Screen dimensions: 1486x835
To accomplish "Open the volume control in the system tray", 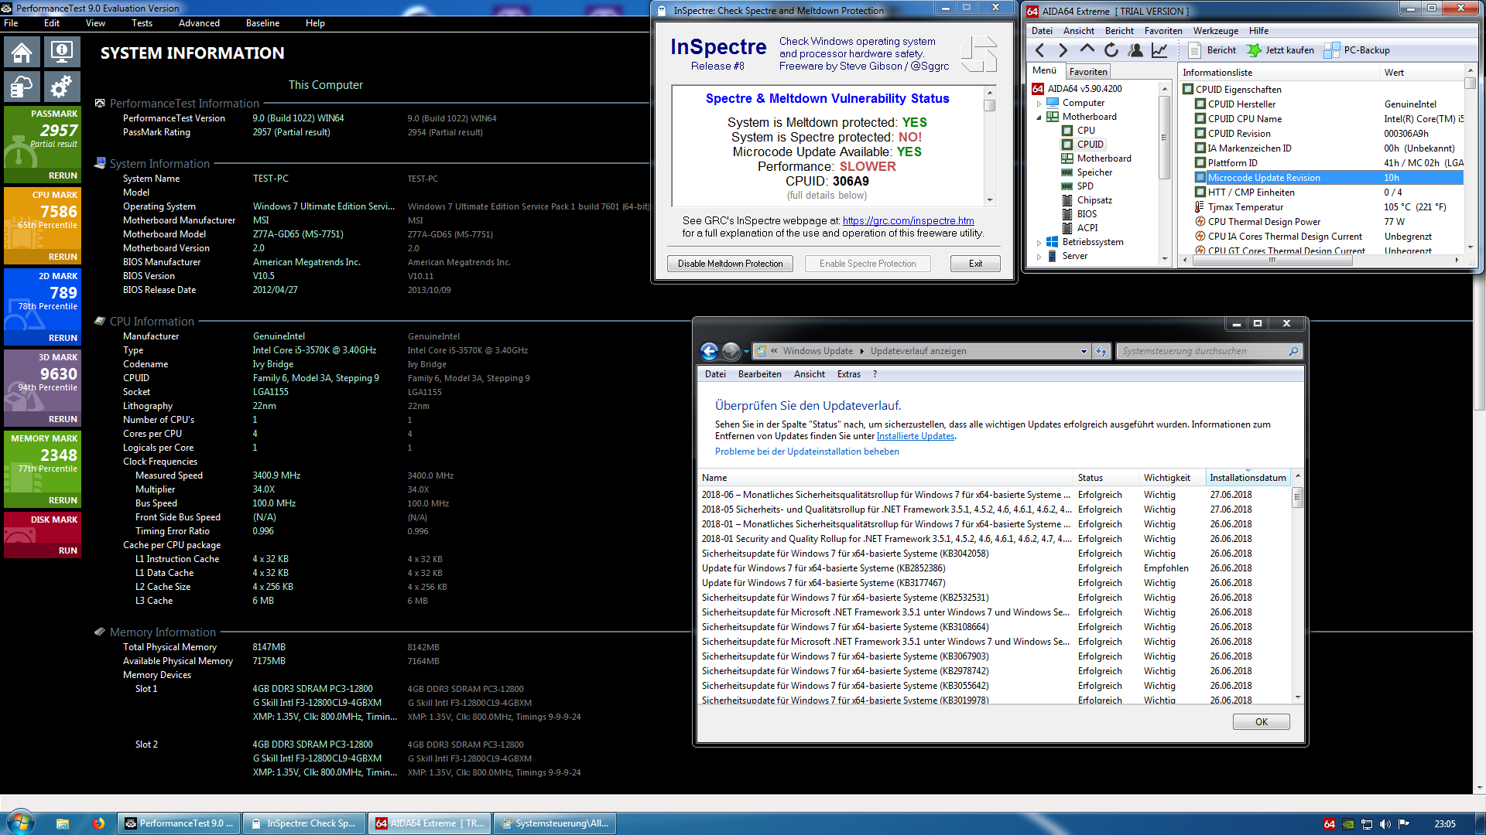I will click(x=1385, y=824).
